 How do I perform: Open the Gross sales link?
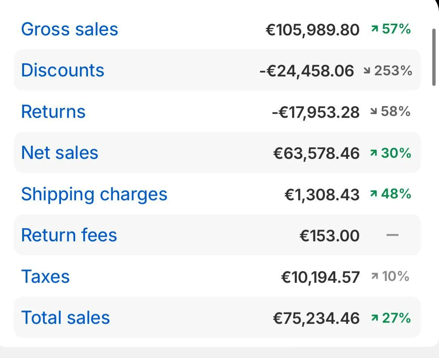pyautogui.click(x=70, y=29)
